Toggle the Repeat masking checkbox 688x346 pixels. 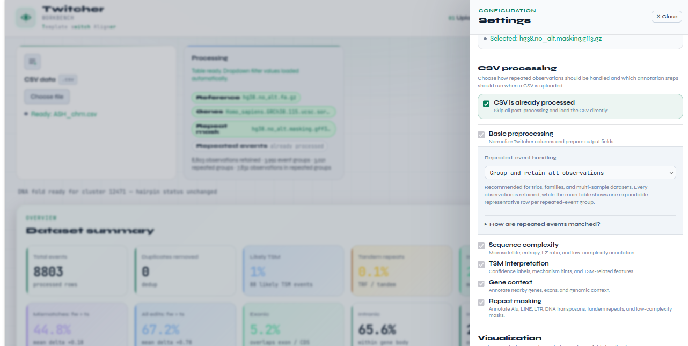point(481,302)
